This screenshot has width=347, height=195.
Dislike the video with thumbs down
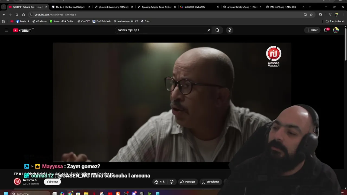172,182
